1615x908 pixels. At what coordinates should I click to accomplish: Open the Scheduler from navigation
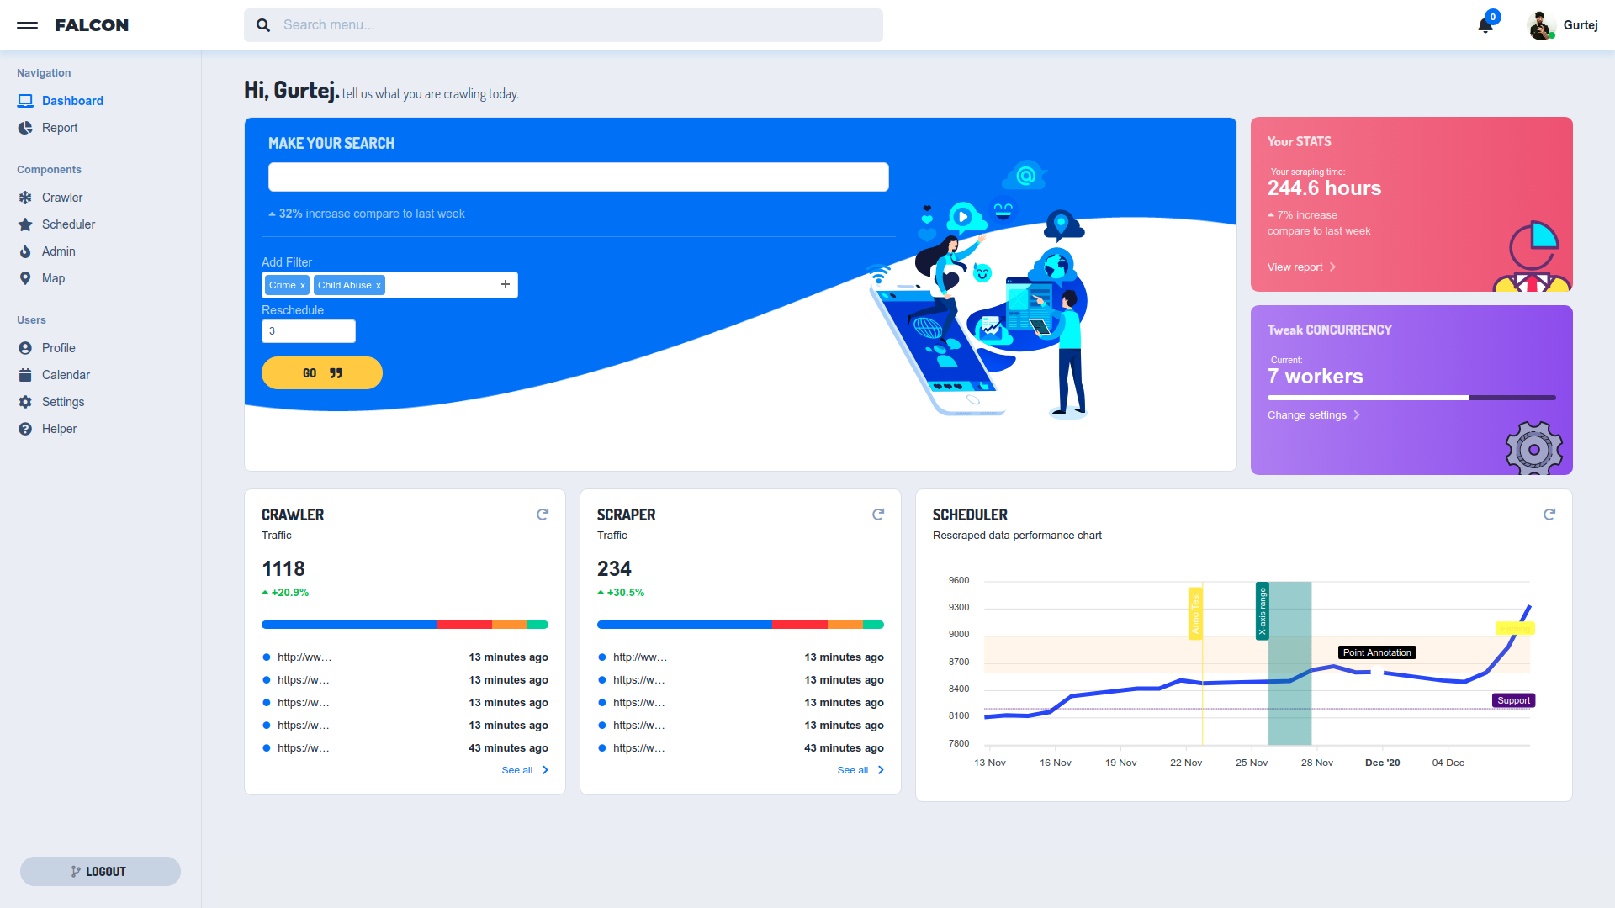point(67,224)
